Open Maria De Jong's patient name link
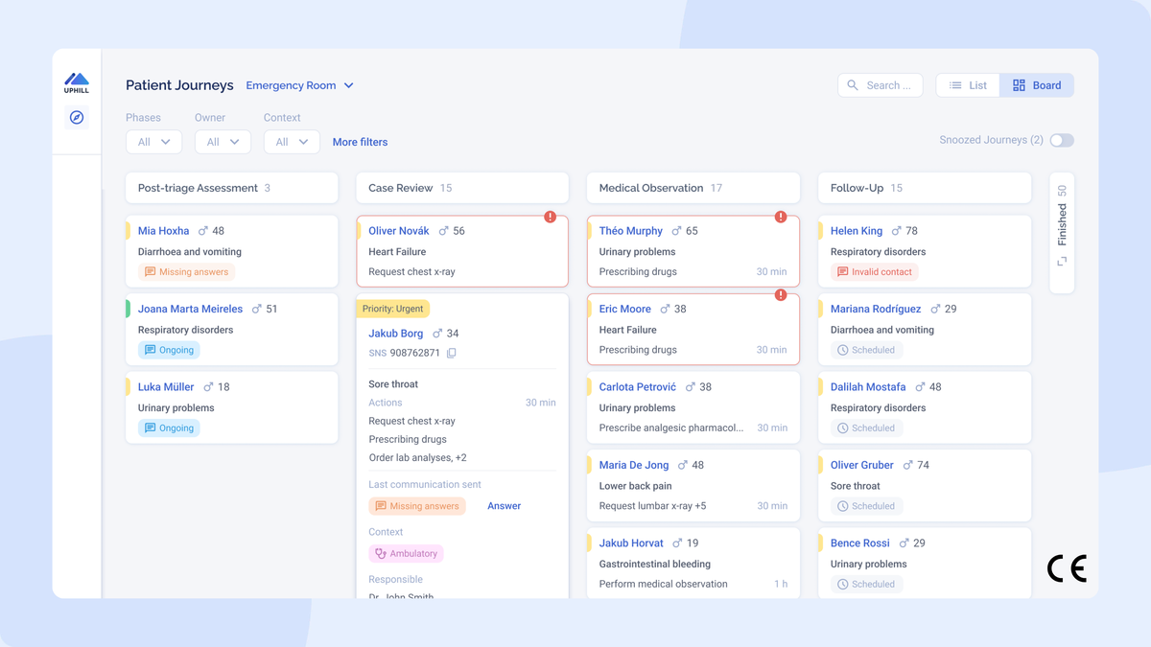 coord(634,465)
